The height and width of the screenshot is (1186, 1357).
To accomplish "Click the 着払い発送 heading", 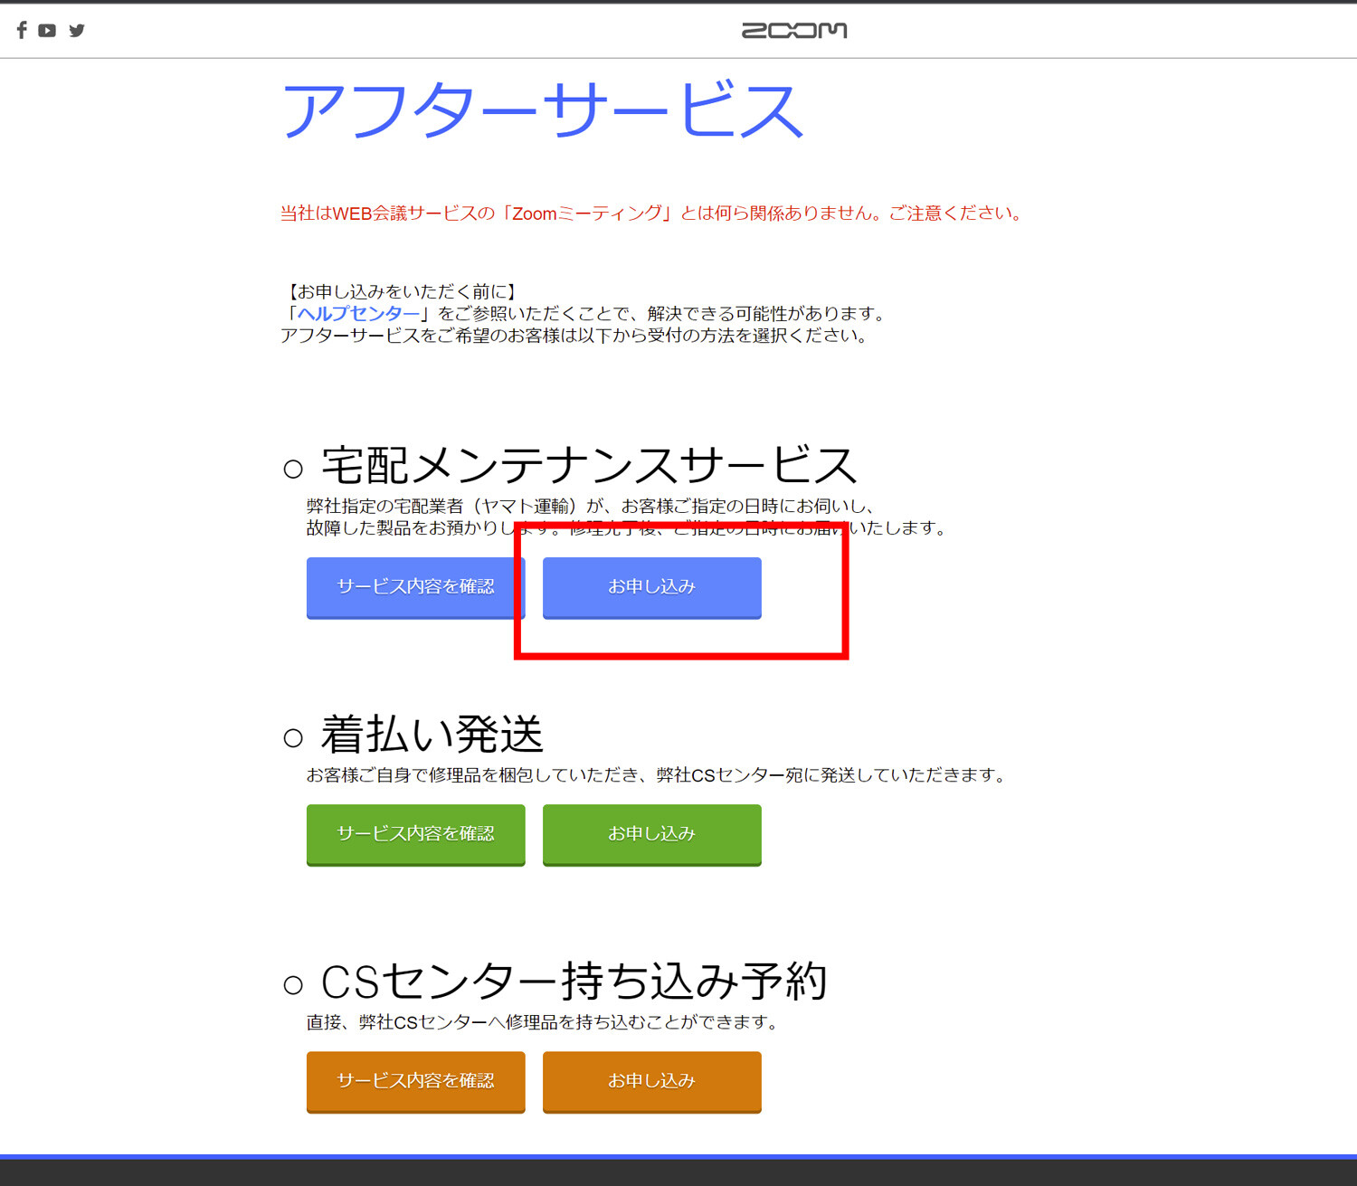I will (432, 734).
